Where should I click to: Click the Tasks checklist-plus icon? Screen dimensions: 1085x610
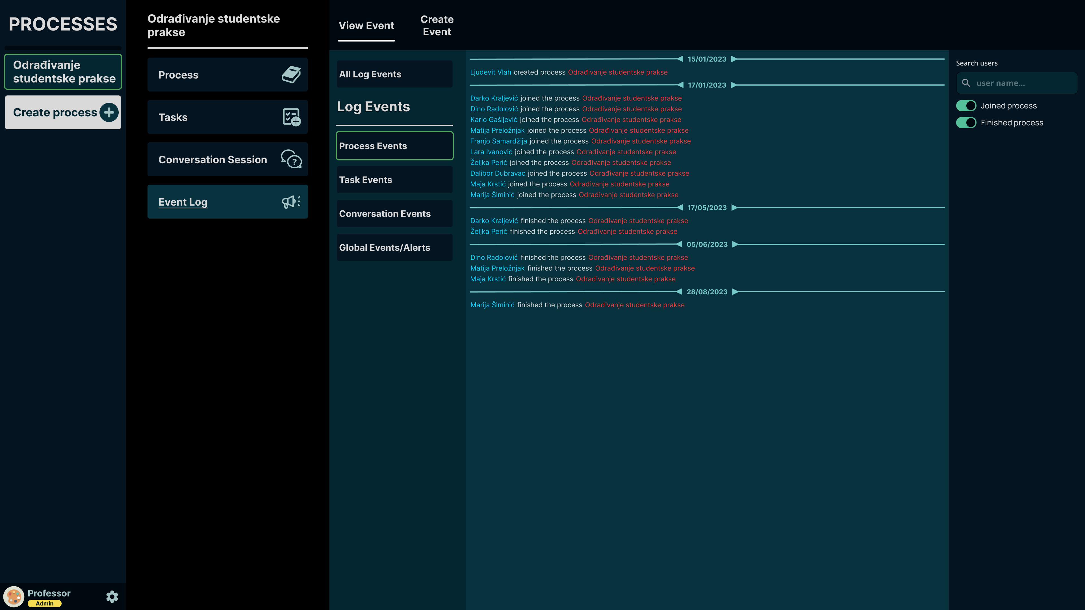[291, 117]
